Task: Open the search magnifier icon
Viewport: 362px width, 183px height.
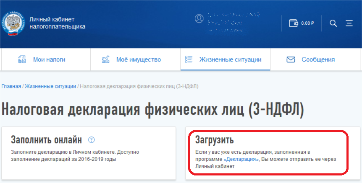Action: (x=333, y=23)
